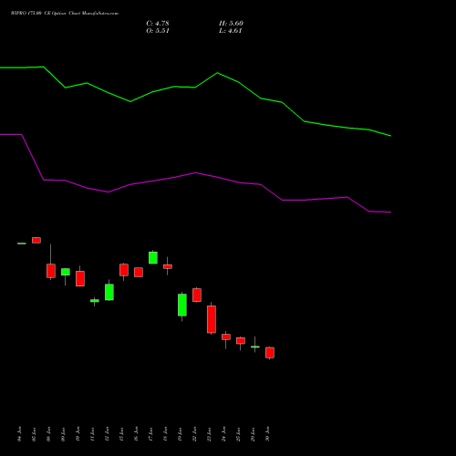This screenshot has height=456, width=456.
Task: Click the flat green doji for date 29
Action: (x=255, y=347)
